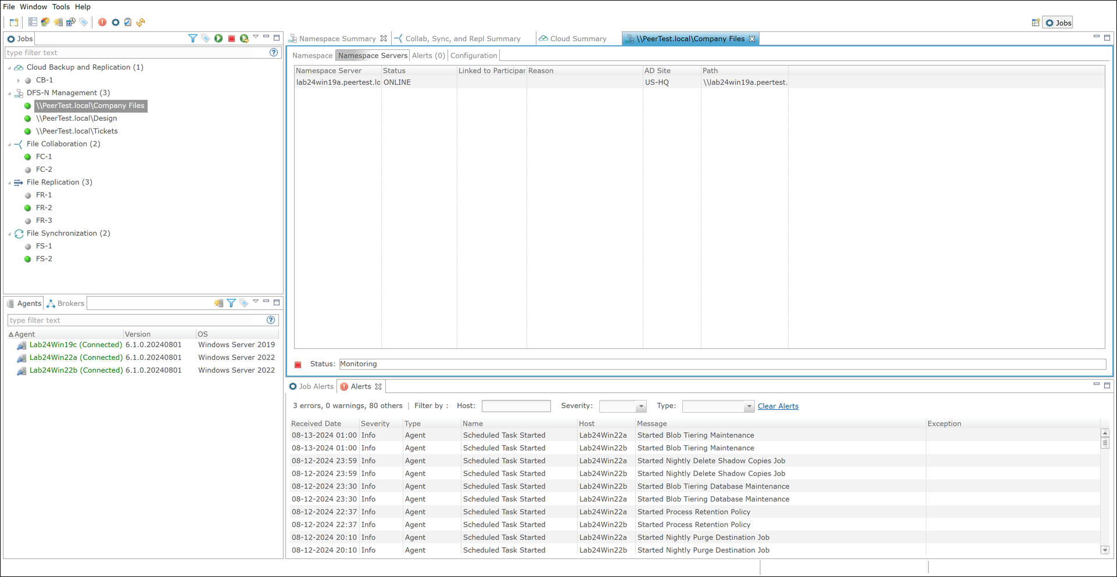The image size is (1117, 577).
Task: Open the Alerts (0) sub-tab
Action: click(428, 56)
